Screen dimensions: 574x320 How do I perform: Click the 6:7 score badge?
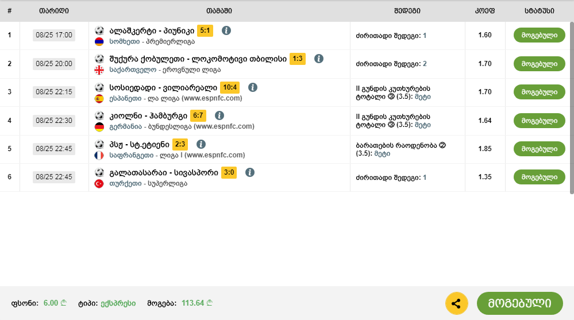coord(198,115)
